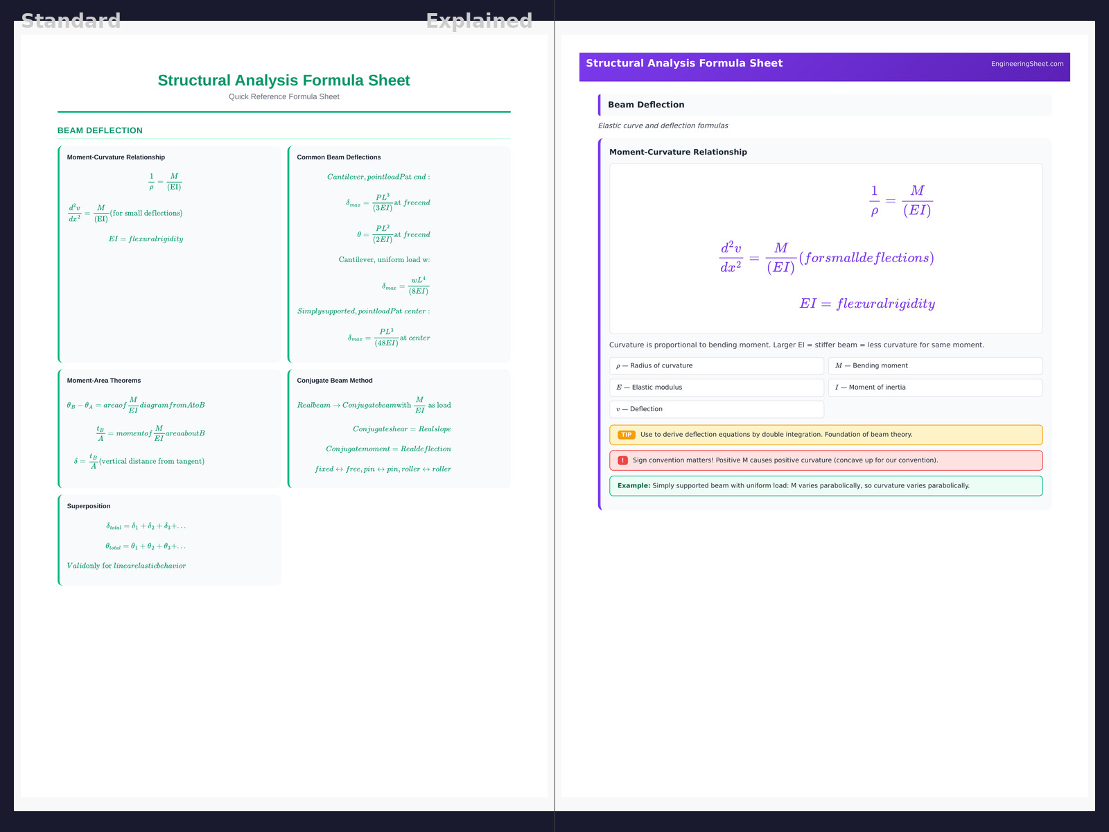
Task: Select the Standard view label
Action: (x=71, y=21)
